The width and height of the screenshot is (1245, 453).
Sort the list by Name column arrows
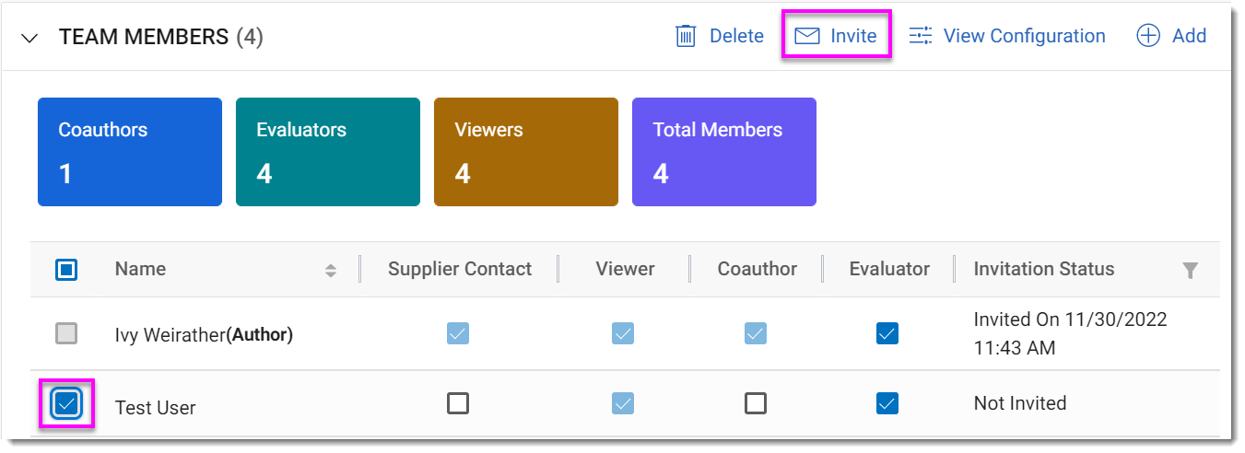click(331, 270)
